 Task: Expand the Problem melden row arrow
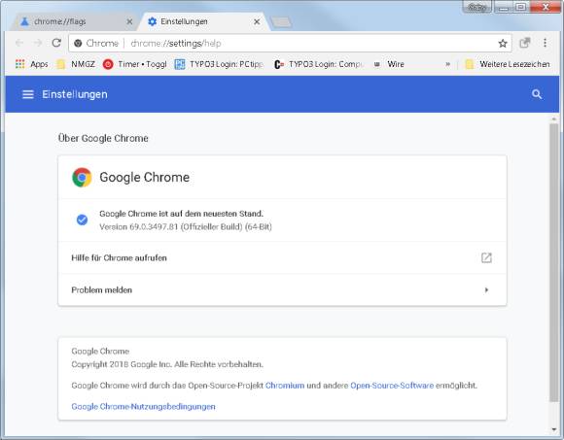pos(486,289)
